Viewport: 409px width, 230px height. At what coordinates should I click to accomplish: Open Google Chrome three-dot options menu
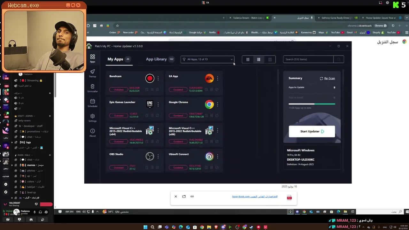pos(218,104)
